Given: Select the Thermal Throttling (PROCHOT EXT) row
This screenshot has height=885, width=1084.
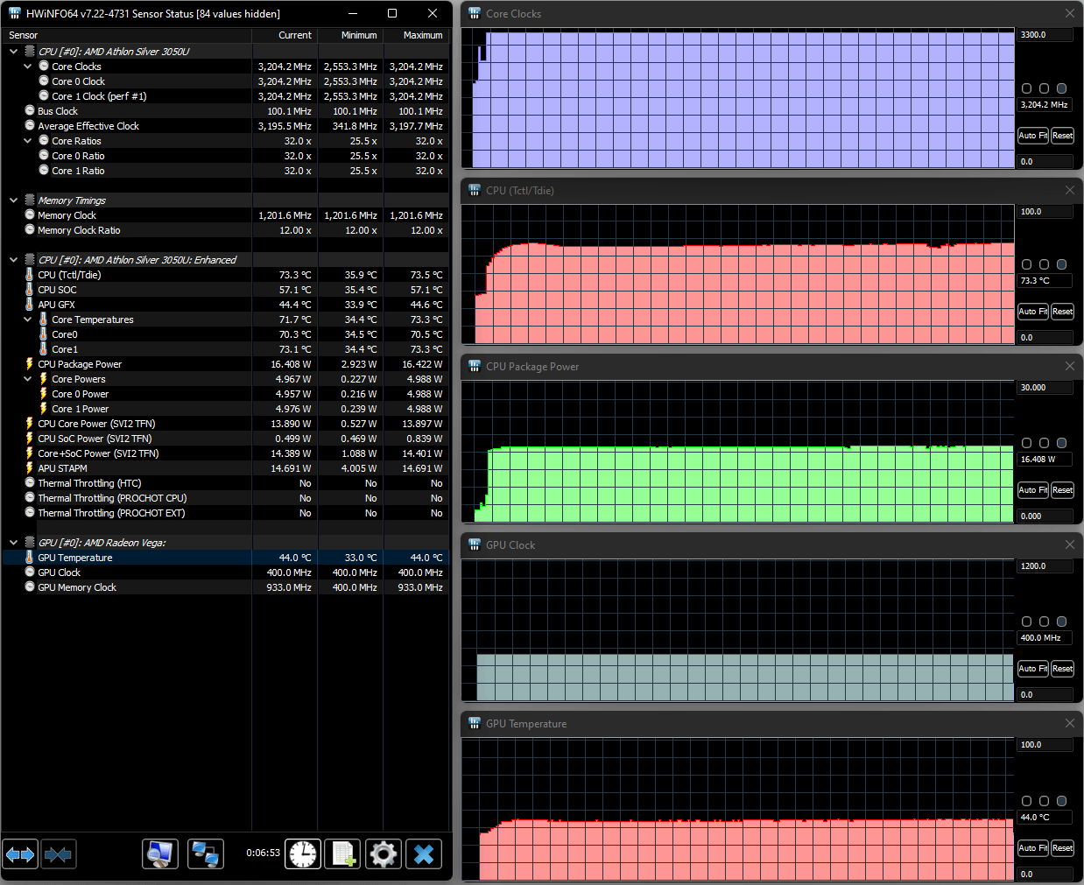Looking at the screenshot, I should pos(226,513).
